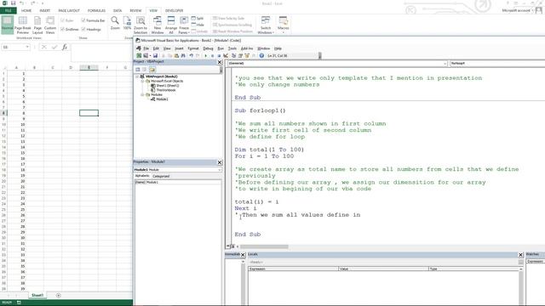Collapse Microsoft Excel Objects folder node

tap(142, 81)
